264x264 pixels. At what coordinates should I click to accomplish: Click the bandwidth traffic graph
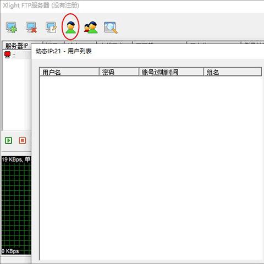[x=16, y=205]
